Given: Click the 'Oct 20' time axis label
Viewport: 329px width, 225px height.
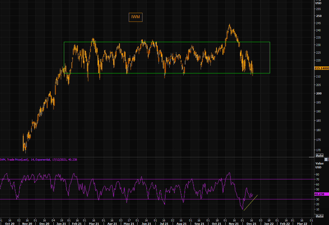Looking at the screenshot, I should pos(10,223).
